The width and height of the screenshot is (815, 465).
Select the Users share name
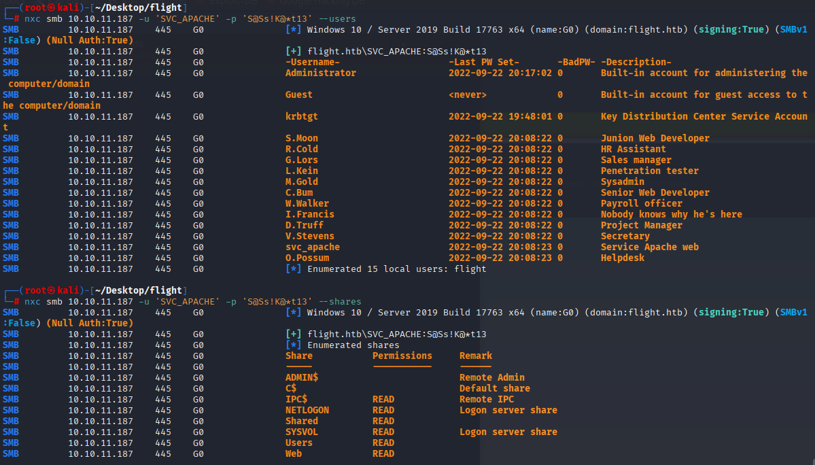[x=299, y=444]
